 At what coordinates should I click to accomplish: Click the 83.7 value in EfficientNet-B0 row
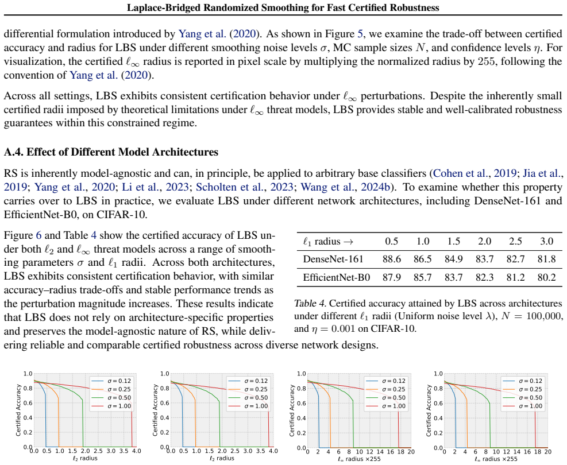click(x=453, y=277)
